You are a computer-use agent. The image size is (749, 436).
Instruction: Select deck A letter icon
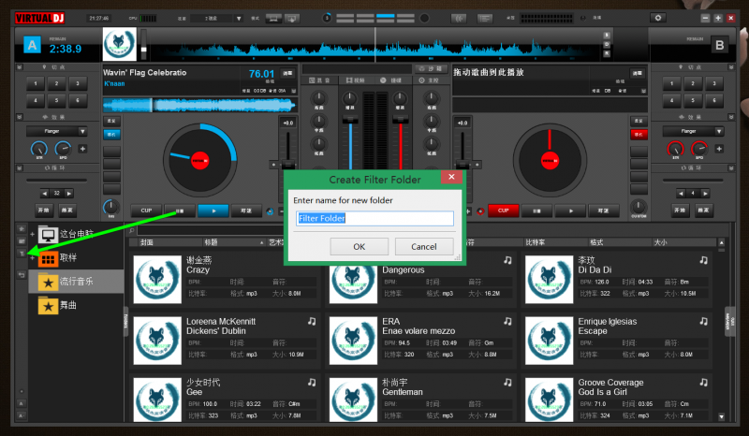click(32, 45)
